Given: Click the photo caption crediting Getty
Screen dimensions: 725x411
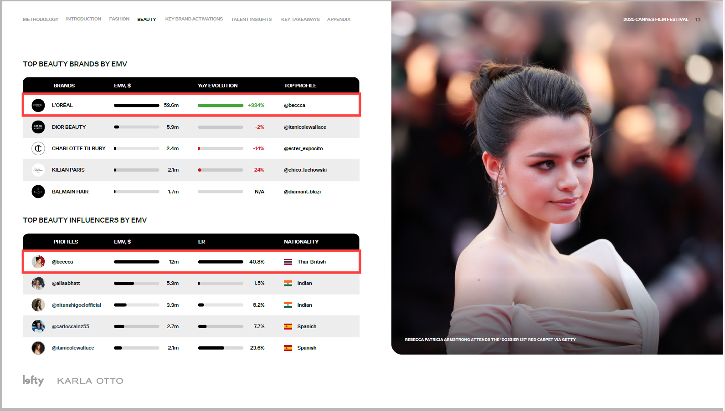Looking at the screenshot, I should tap(490, 340).
